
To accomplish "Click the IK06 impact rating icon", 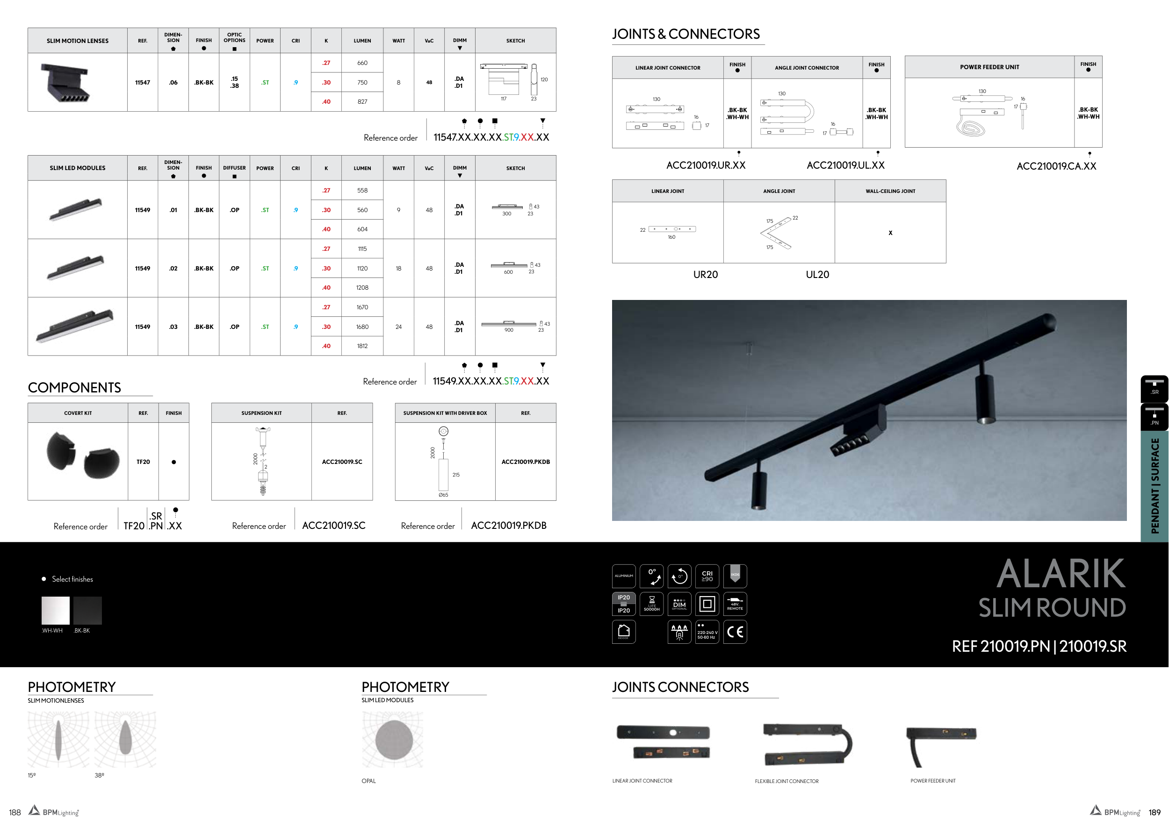I will 735,576.
